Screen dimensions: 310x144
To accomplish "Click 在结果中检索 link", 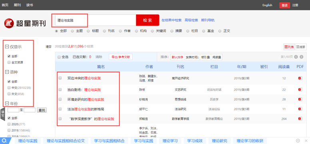I will point(171,20).
